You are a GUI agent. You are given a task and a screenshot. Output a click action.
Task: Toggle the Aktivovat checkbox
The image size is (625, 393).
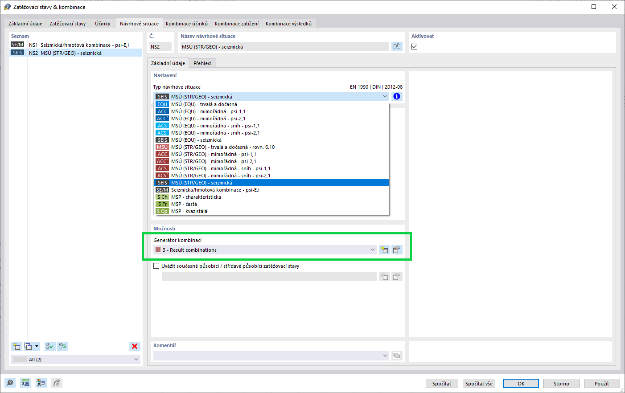click(415, 46)
